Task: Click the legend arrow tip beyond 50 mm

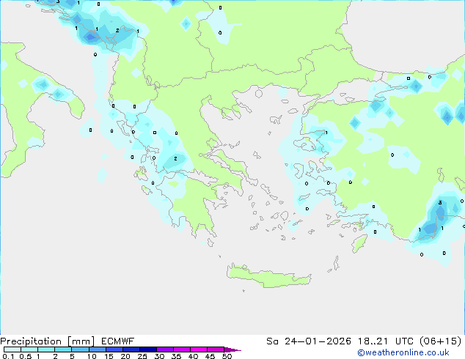Action: [x=232, y=349]
